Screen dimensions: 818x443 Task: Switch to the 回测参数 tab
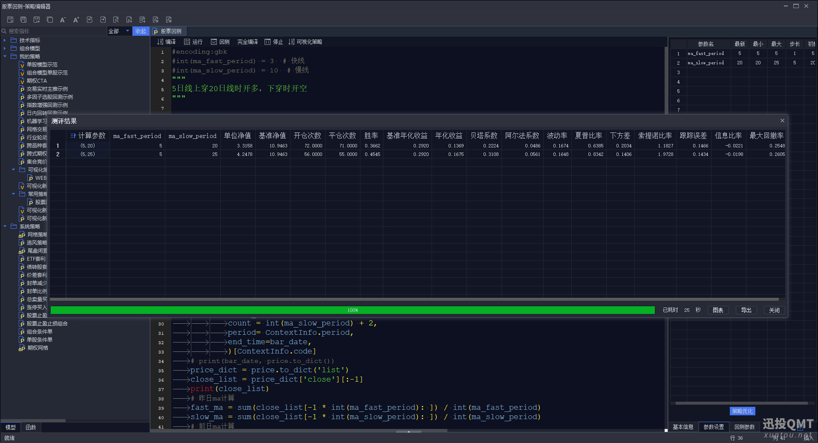[x=744, y=427]
